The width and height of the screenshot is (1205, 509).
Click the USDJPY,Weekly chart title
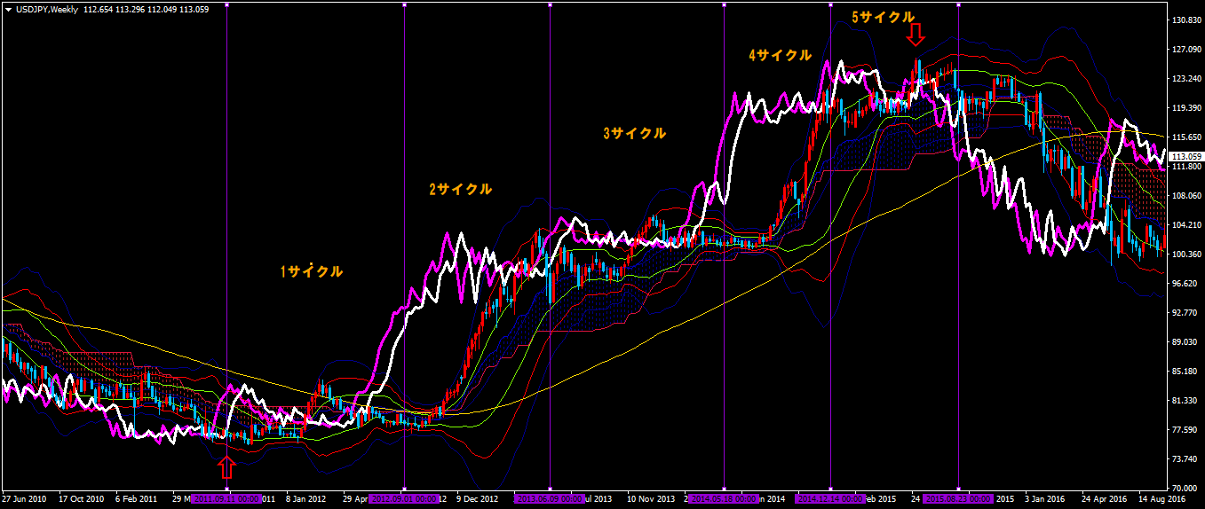coord(47,9)
